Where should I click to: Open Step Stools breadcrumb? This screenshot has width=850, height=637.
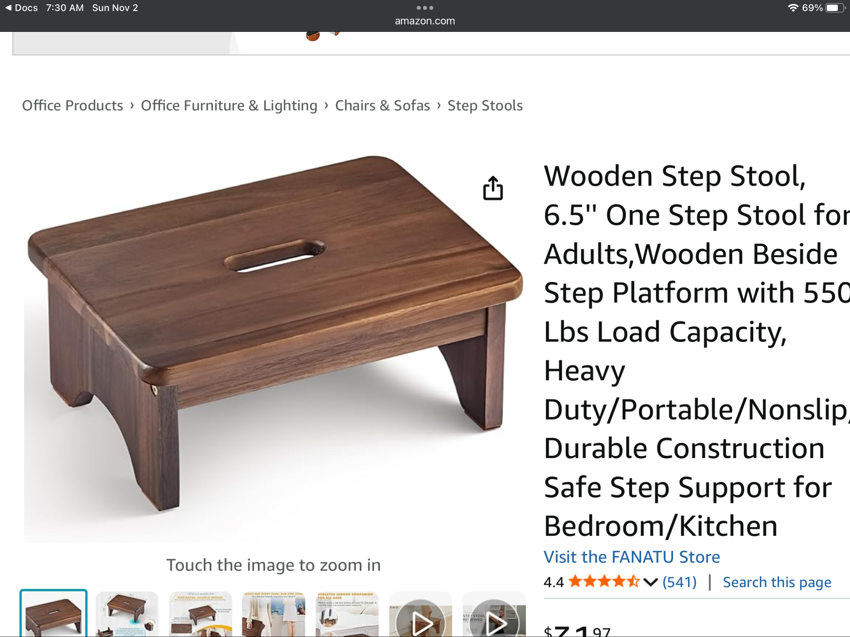[x=485, y=105]
